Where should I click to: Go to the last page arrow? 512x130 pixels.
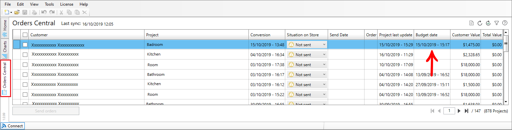[467, 111]
